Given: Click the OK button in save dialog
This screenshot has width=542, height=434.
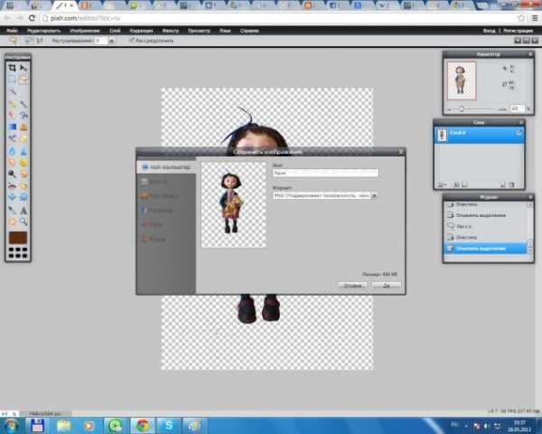Looking at the screenshot, I should [x=386, y=285].
